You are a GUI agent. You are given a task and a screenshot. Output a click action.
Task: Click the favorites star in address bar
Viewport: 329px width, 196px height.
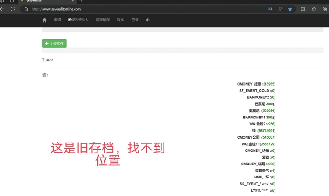290,9
